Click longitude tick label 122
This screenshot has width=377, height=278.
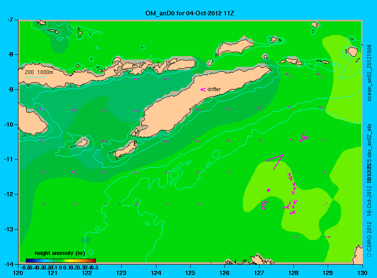[87, 273]
